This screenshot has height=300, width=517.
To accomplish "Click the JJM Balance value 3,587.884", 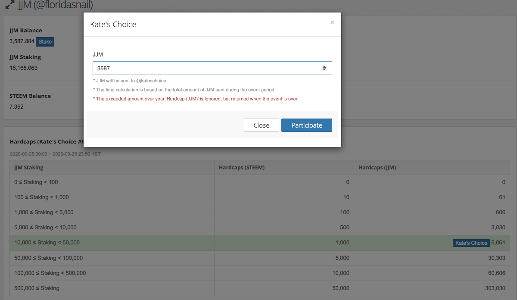I will coord(22,42).
